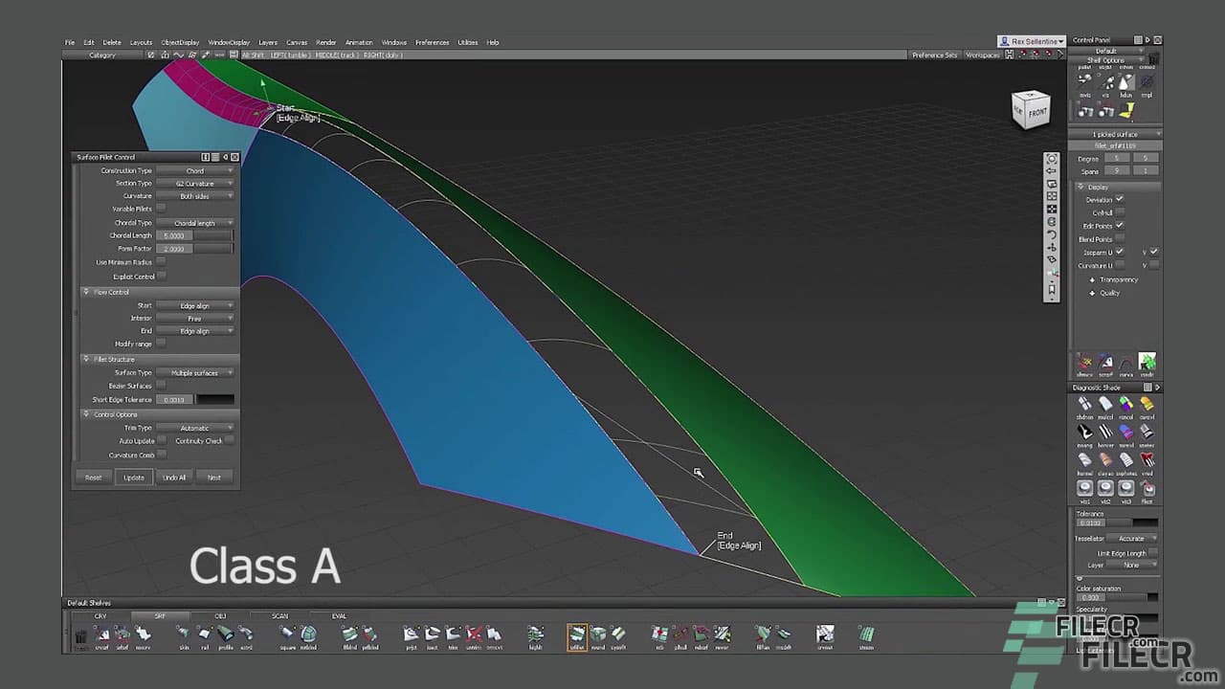This screenshot has height=689, width=1225.
Task: Collapse the Flow Control section
Action: tap(88, 290)
